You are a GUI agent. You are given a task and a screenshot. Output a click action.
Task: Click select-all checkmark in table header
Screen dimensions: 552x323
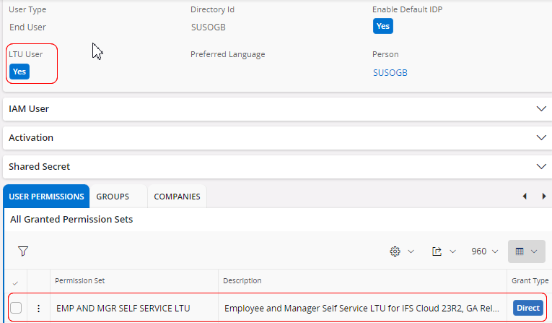(16, 281)
